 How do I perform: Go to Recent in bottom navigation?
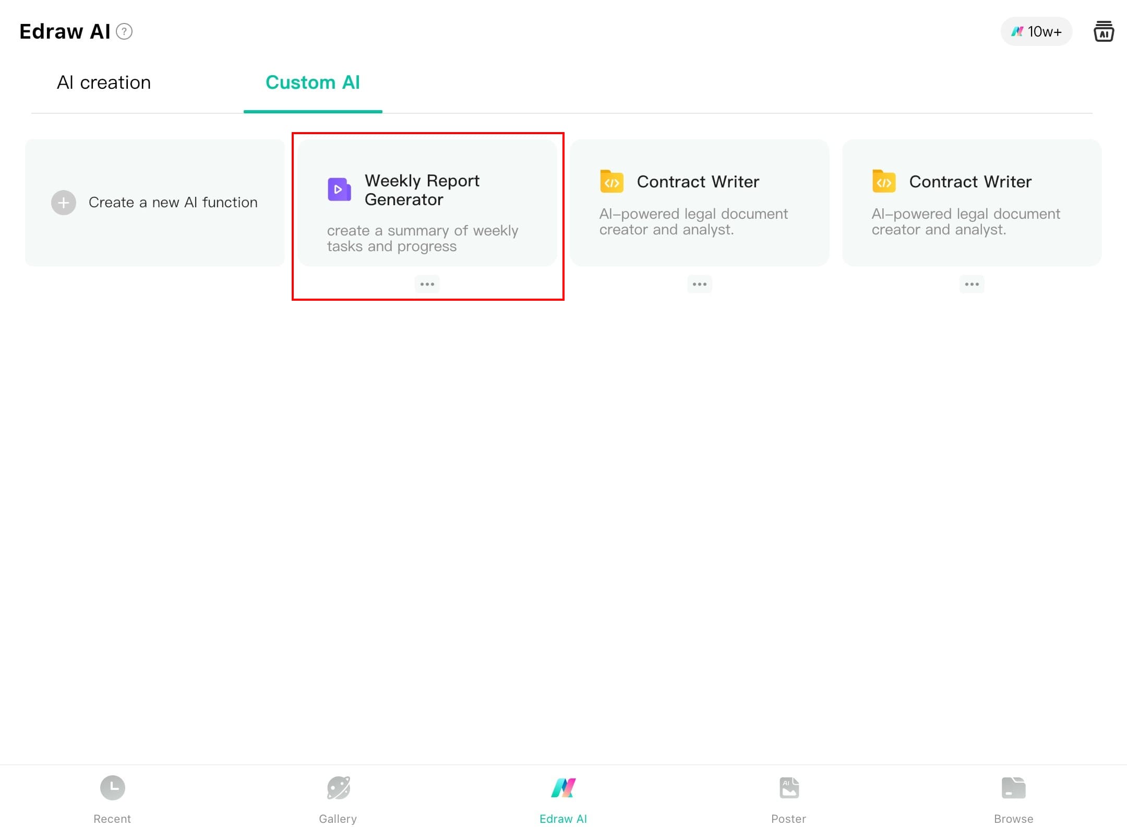tap(112, 798)
